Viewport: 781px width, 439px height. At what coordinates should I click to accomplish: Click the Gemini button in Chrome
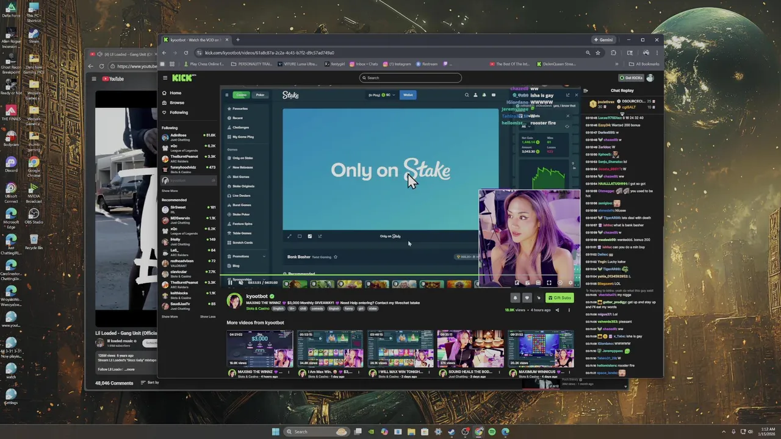(603, 40)
